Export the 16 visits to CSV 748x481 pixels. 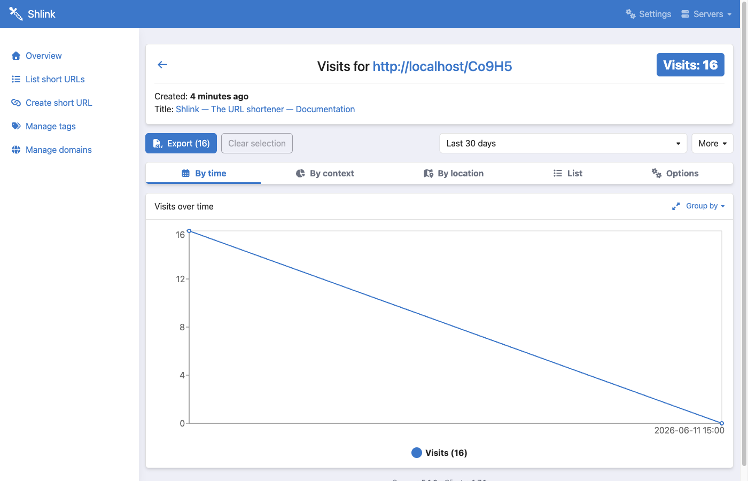coord(181,143)
